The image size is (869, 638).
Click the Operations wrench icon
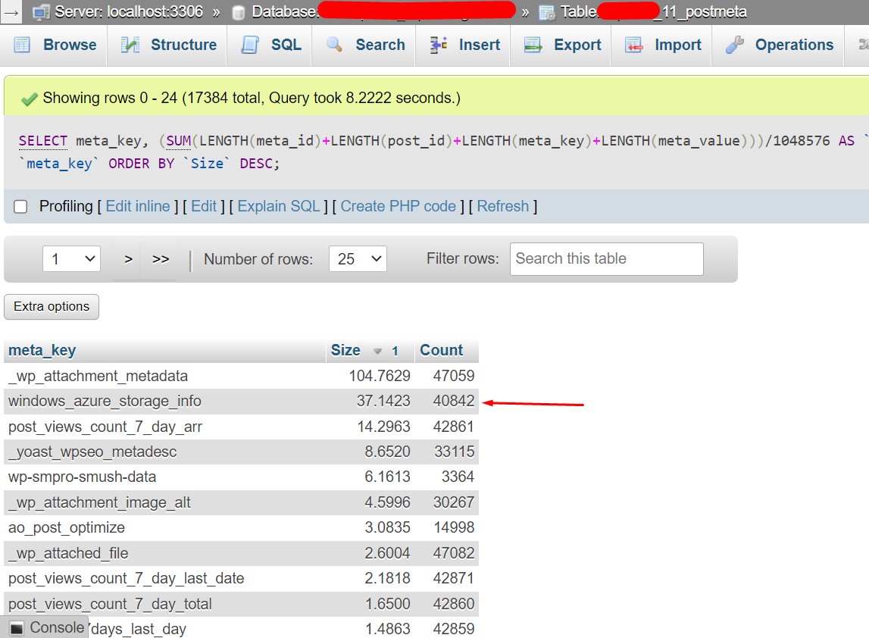click(x=734, y=45)
